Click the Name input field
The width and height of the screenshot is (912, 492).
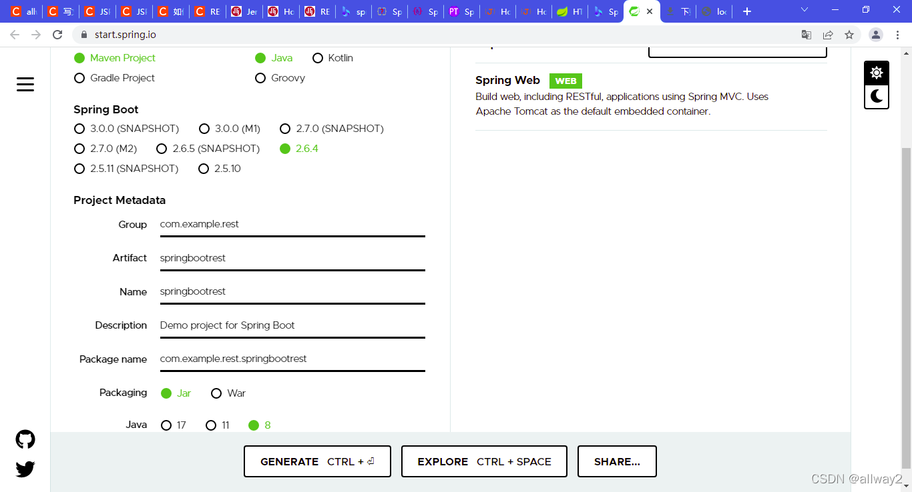pos(292,291)
